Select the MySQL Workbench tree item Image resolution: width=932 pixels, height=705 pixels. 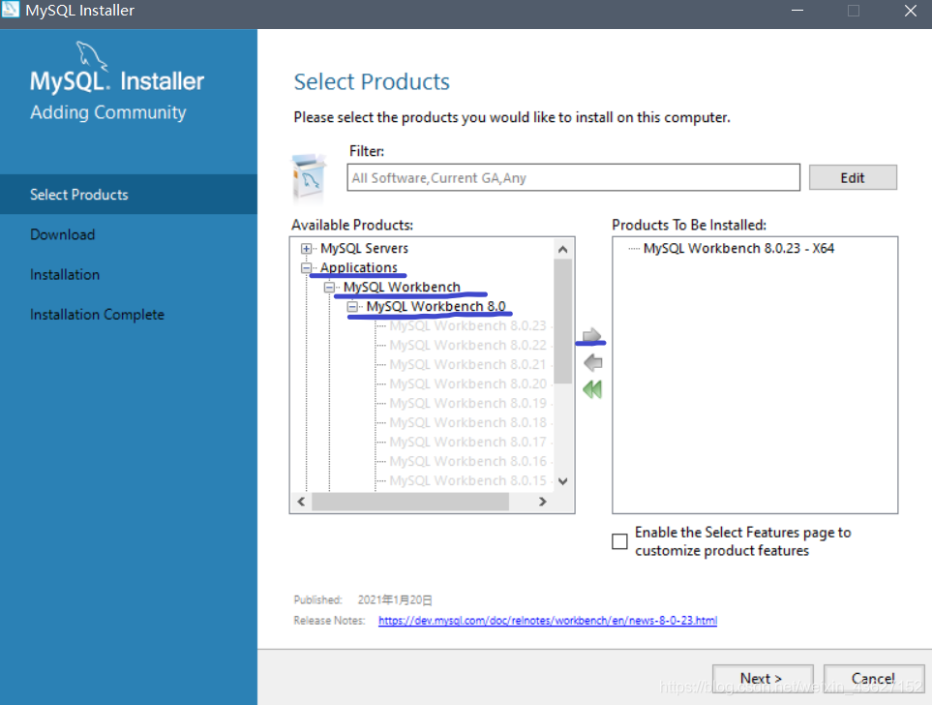402,288
